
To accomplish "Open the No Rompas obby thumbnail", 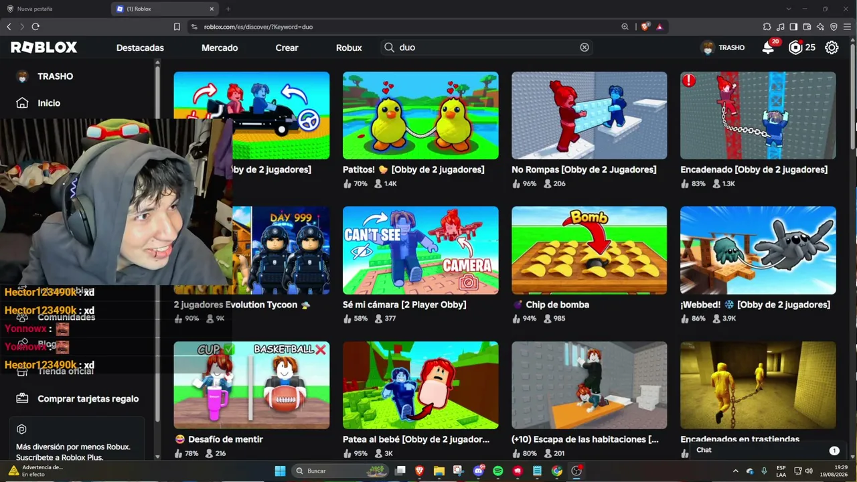I will tap(589, 116).
